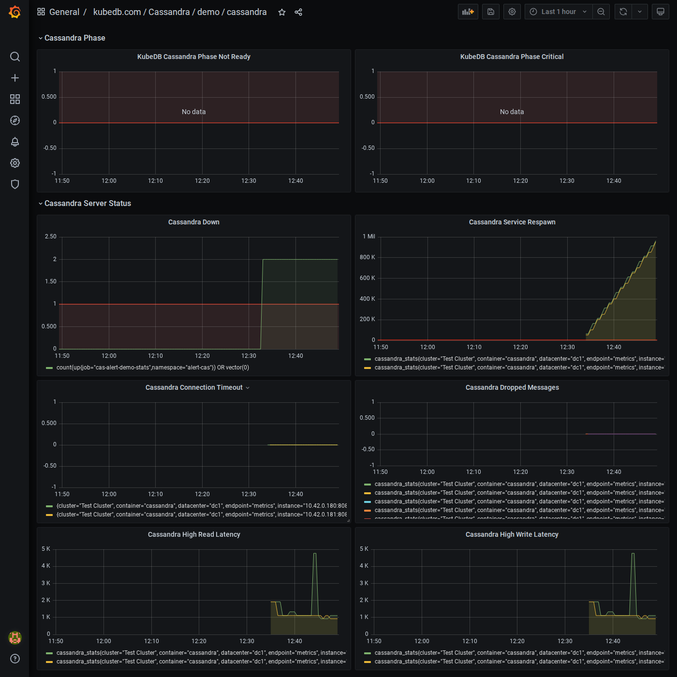The image size is (677, 677).
Task: Star this dashboard as favorite
Action: tap(282, 12)
